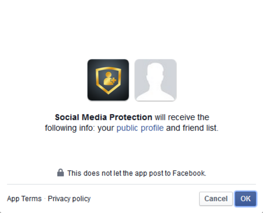Click the dot separating App Terms and Privacy policy

pyautogui.click(x=45, y=199)
